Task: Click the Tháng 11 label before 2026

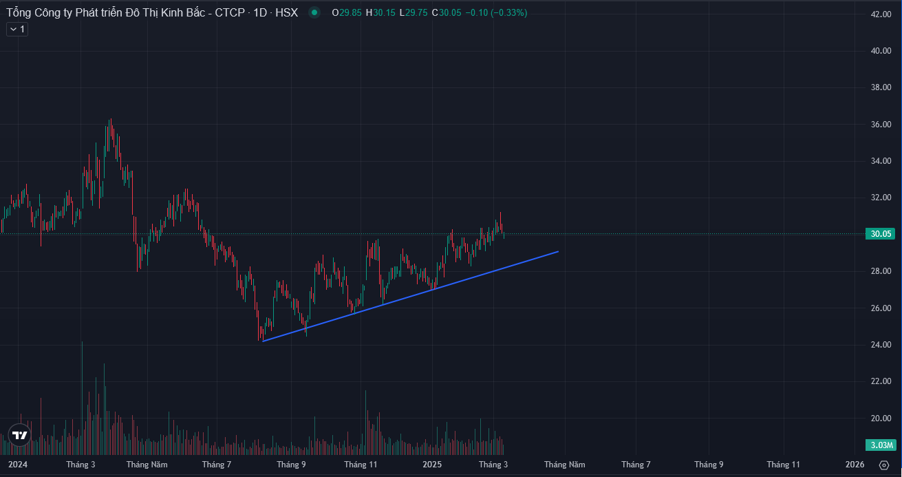Action: click(784, 465)
